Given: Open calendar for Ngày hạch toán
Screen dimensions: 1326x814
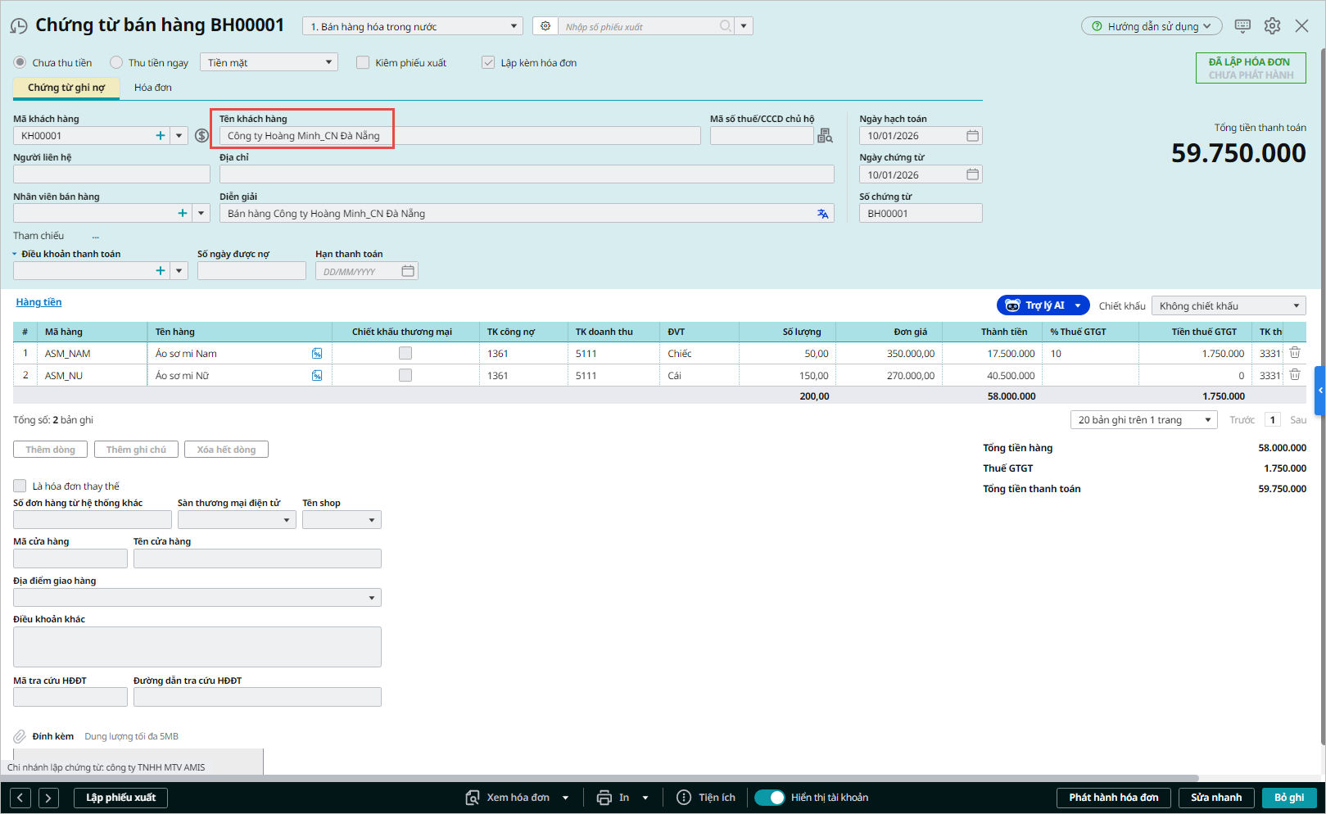Looking at the screenshot, I should (x=972, y=136).
